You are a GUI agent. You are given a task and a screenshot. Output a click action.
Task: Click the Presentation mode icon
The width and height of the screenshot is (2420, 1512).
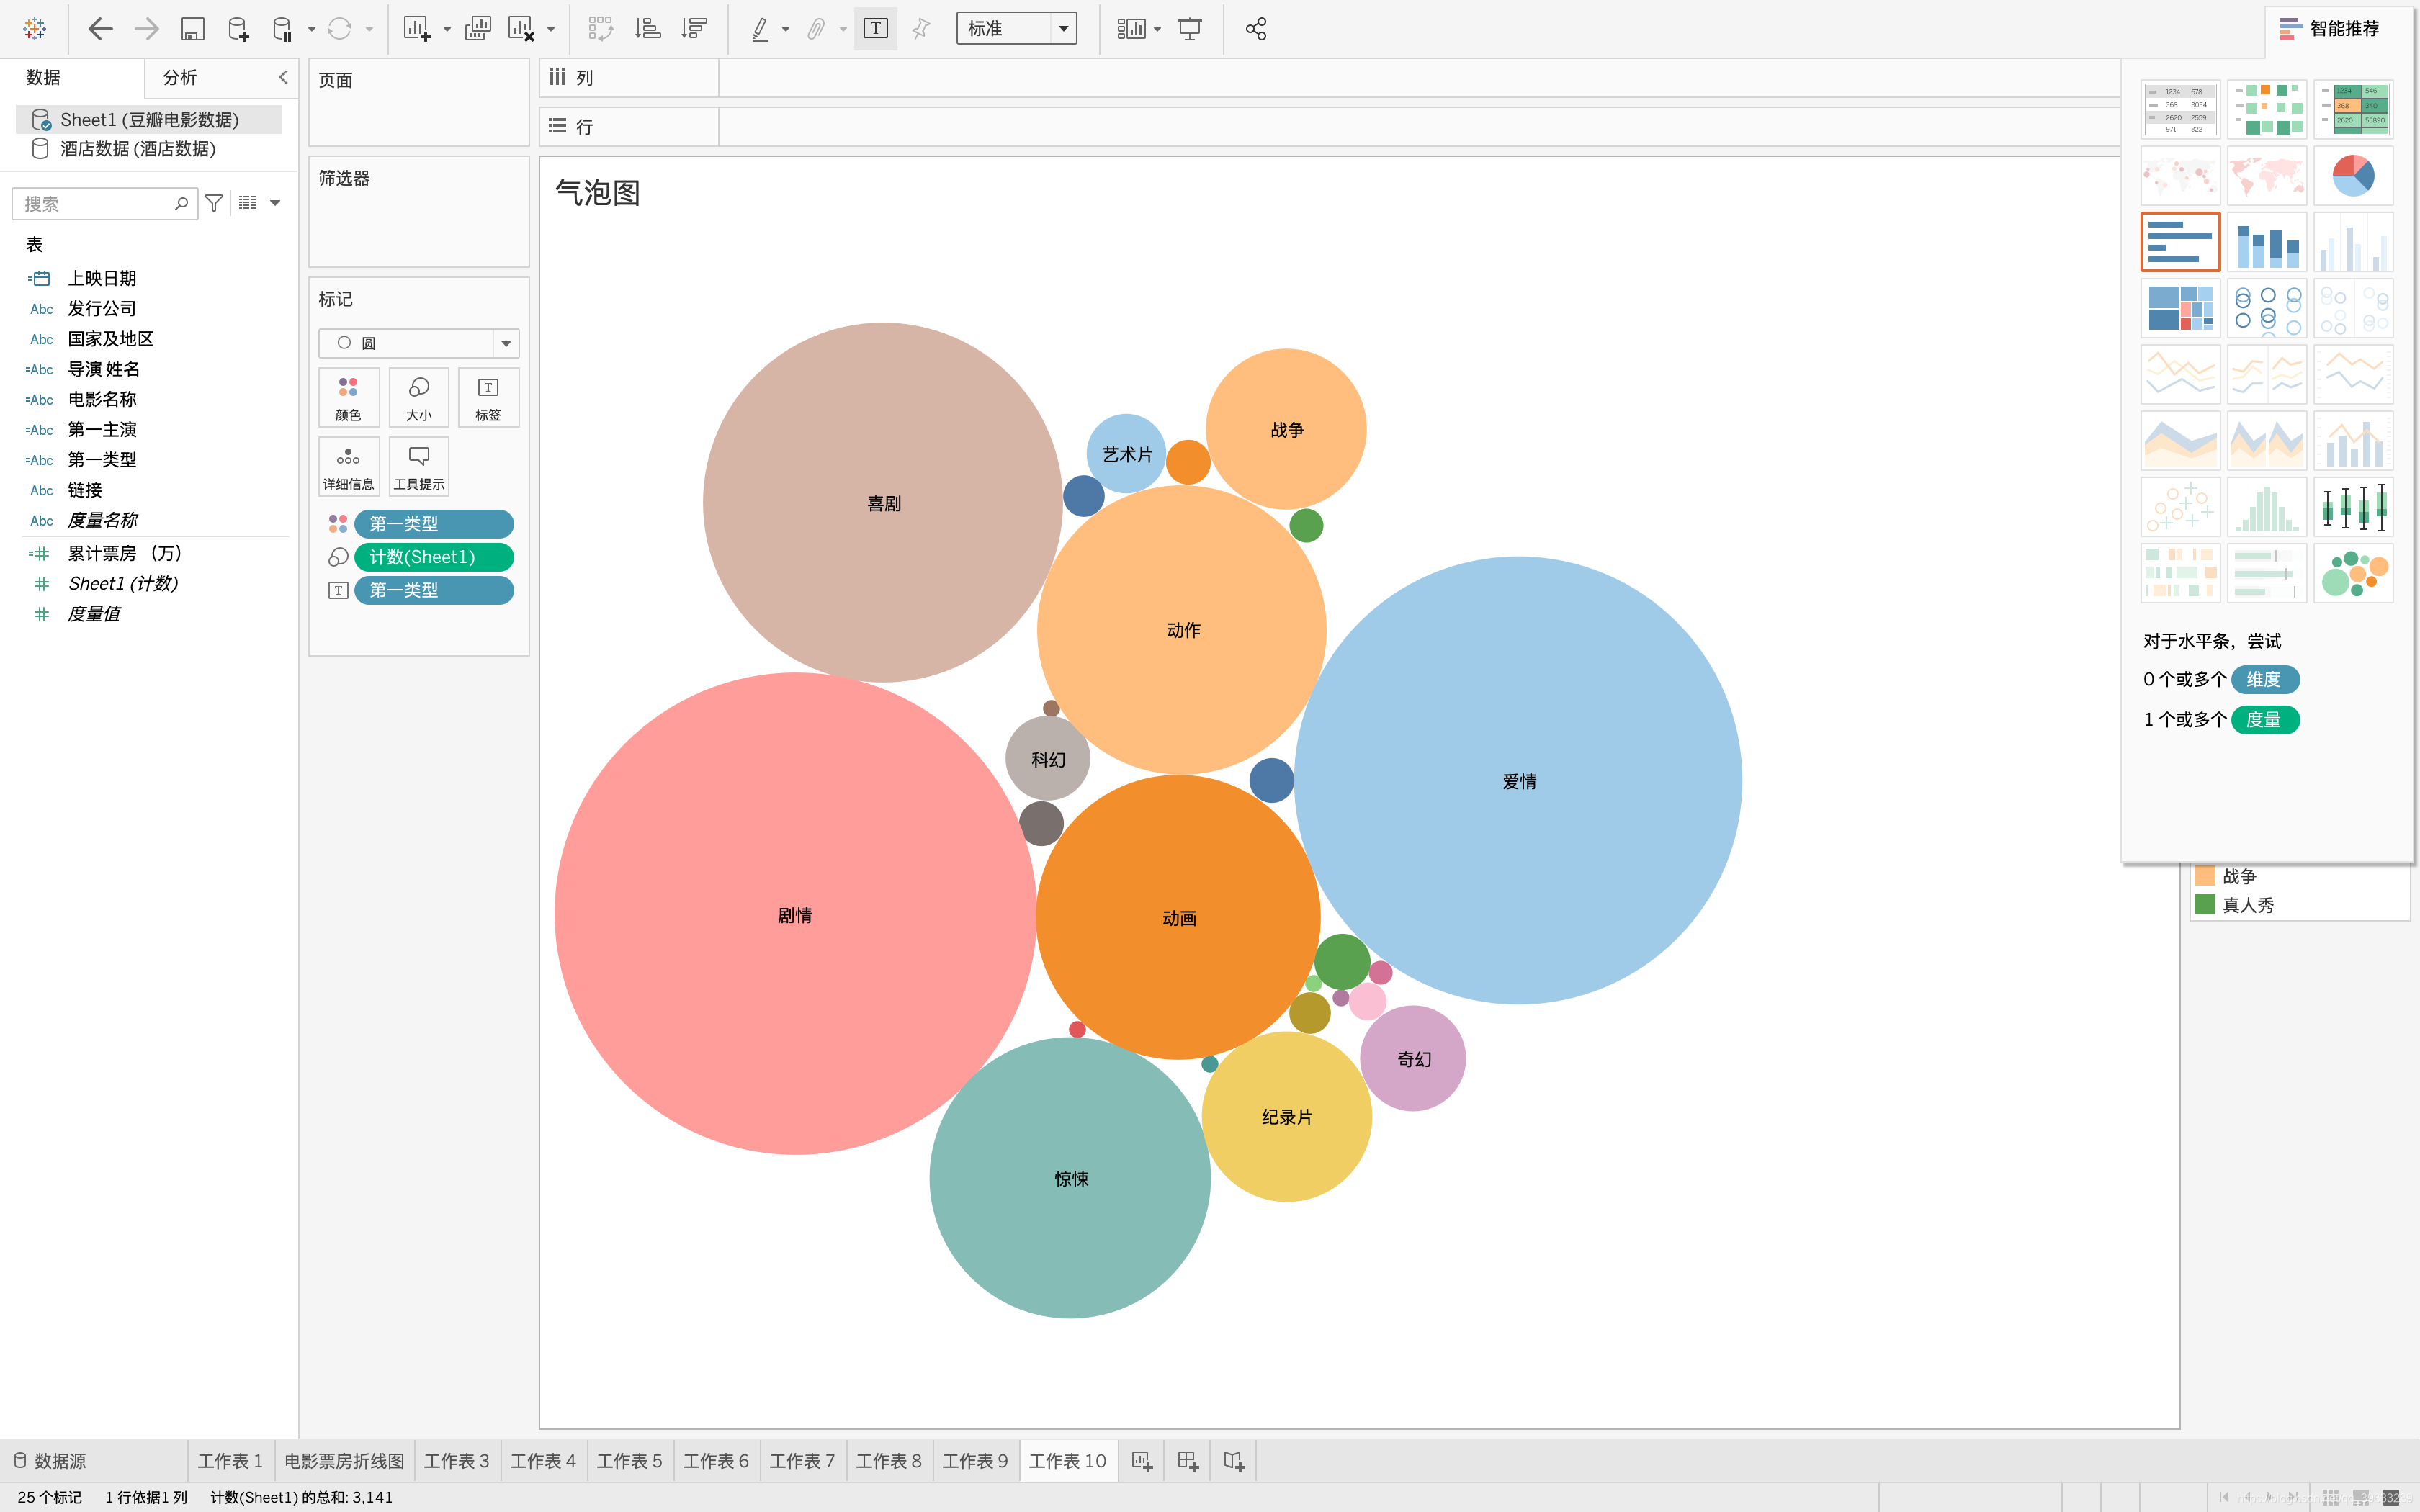tap(1189, 29)
